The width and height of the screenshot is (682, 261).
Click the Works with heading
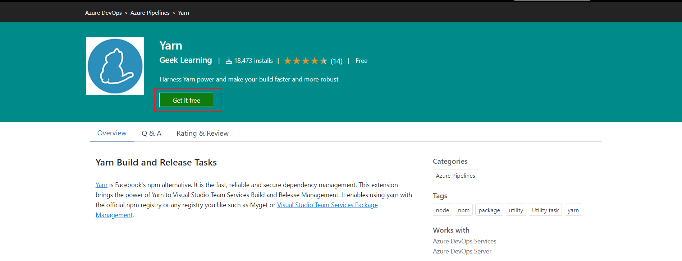coord(451,230)
